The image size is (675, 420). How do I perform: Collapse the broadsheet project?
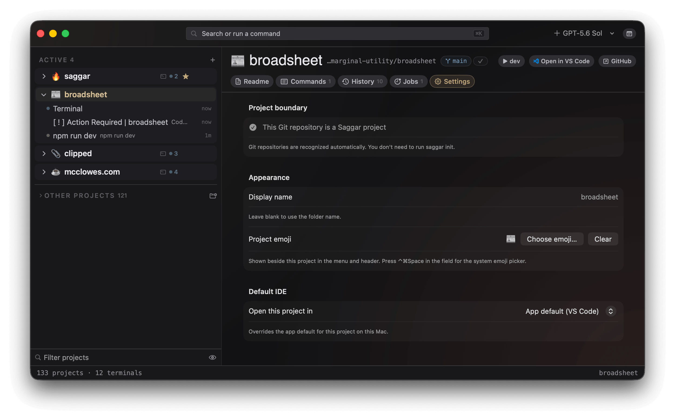coord(44,95)
